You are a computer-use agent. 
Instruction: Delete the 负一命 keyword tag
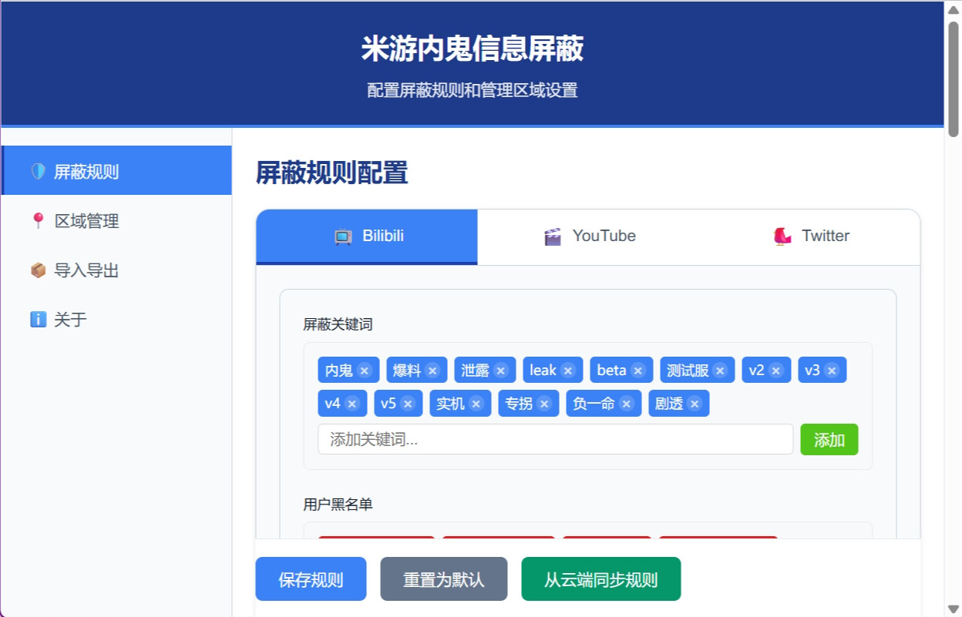click(627, 404)
